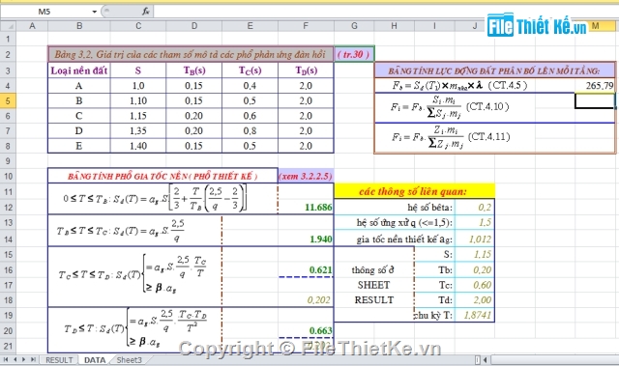619x366 pixels.
Task: Switch to the RESULT sheet tab
Action: coord(59,360)
